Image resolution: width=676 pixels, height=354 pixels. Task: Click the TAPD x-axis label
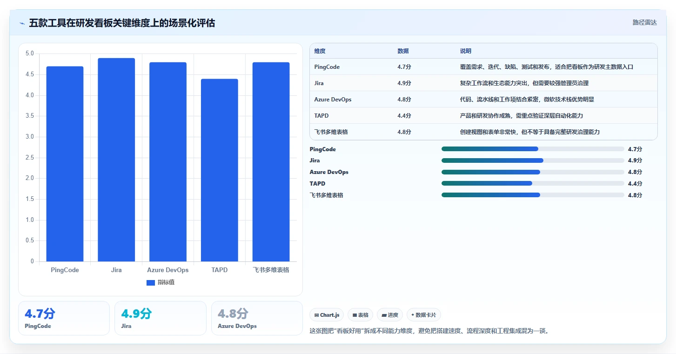tap(220, 270)
